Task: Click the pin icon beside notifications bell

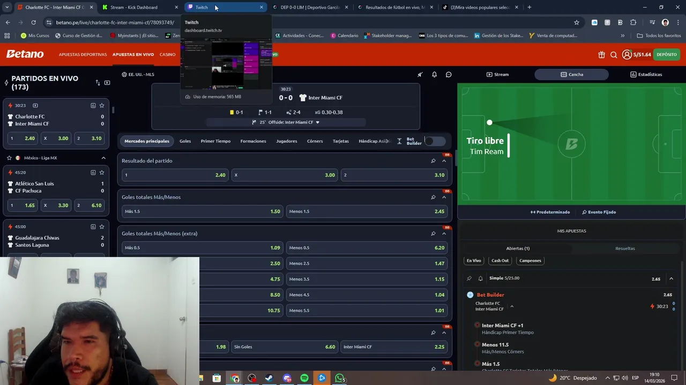Action: pos(420,74)
